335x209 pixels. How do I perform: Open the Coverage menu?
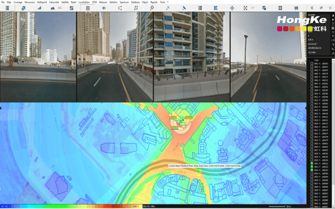[x=18, y=2]
